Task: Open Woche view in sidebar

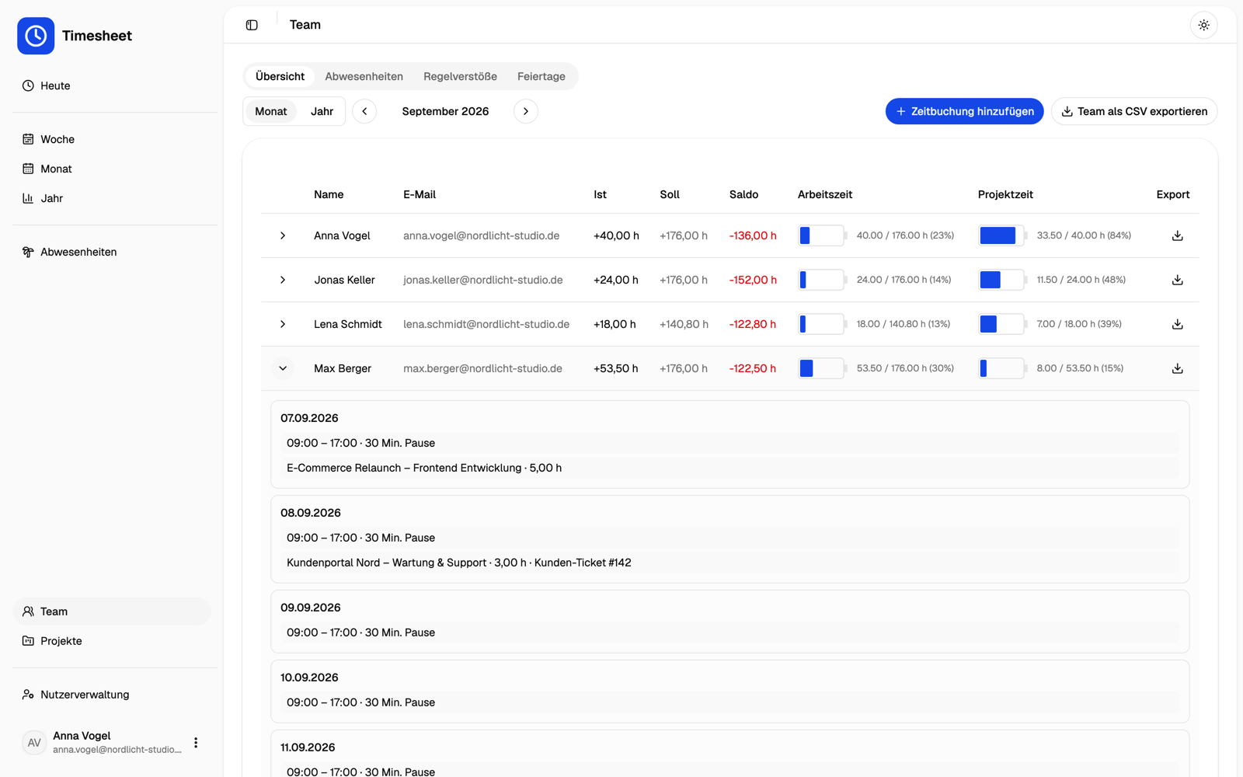Action: (112, 139)
